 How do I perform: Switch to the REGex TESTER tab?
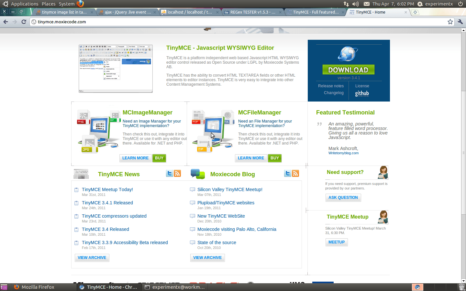pyautogui.click(x=252, y=12)
